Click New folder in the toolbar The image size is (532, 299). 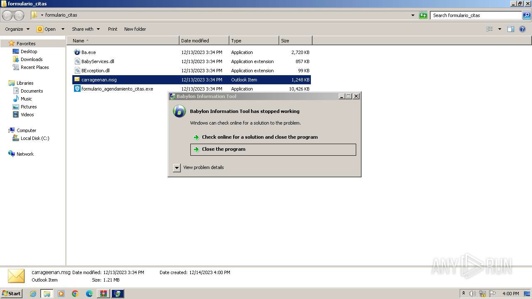click(x=135, y=29)
